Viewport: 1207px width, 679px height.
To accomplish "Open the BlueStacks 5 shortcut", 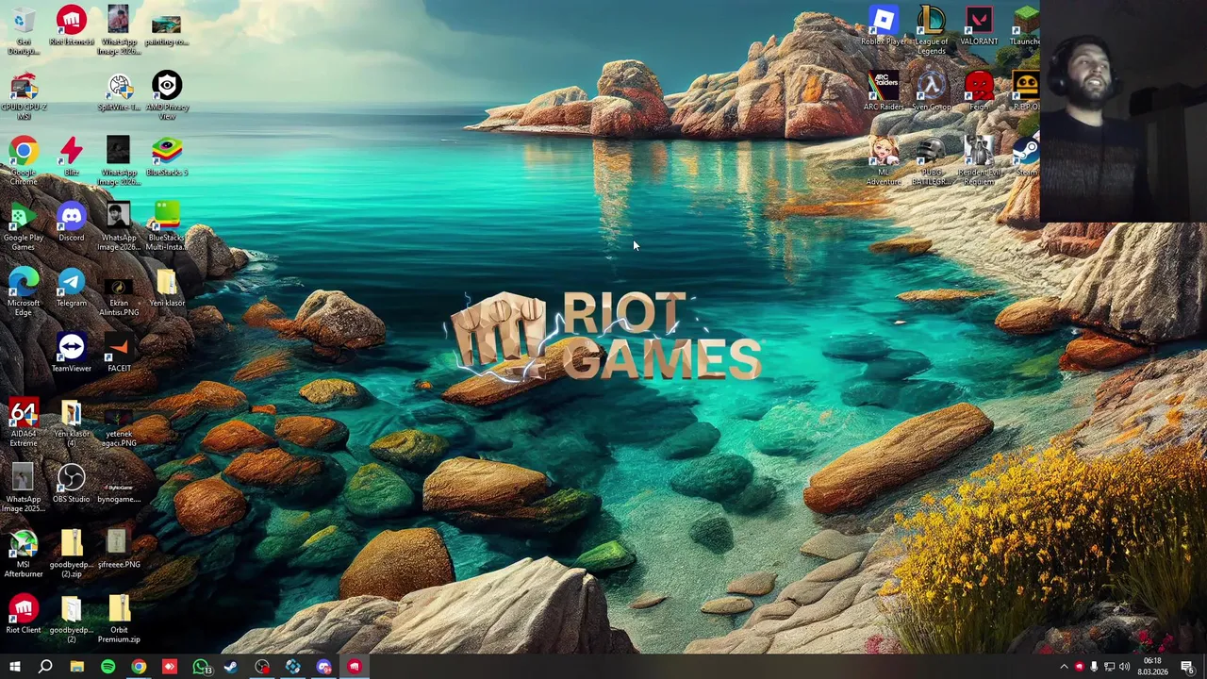I will click(x=167, y=157).
